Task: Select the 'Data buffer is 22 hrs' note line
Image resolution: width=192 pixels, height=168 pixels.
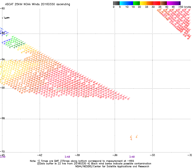Action: coord(94,164)
